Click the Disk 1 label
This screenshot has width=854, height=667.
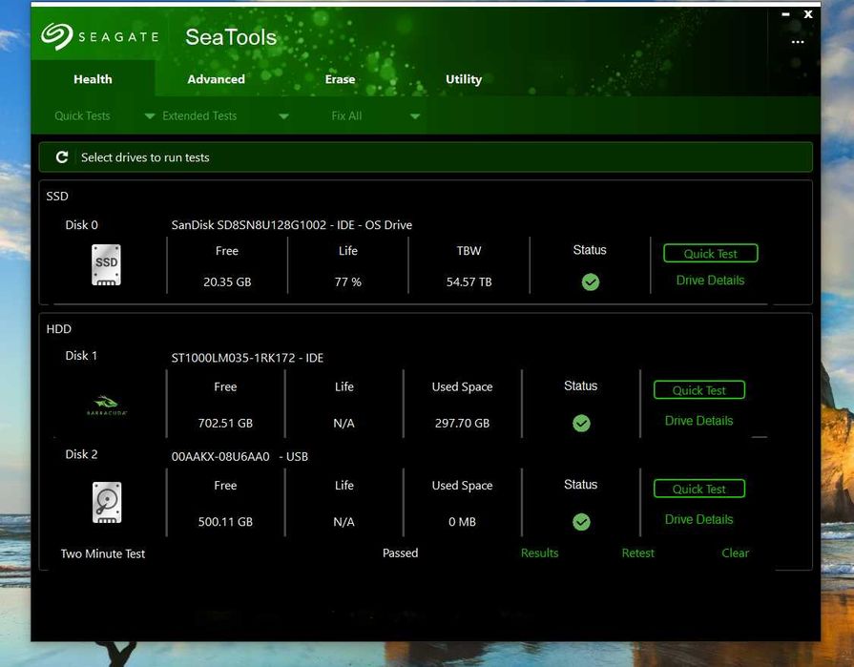[81, 355]
